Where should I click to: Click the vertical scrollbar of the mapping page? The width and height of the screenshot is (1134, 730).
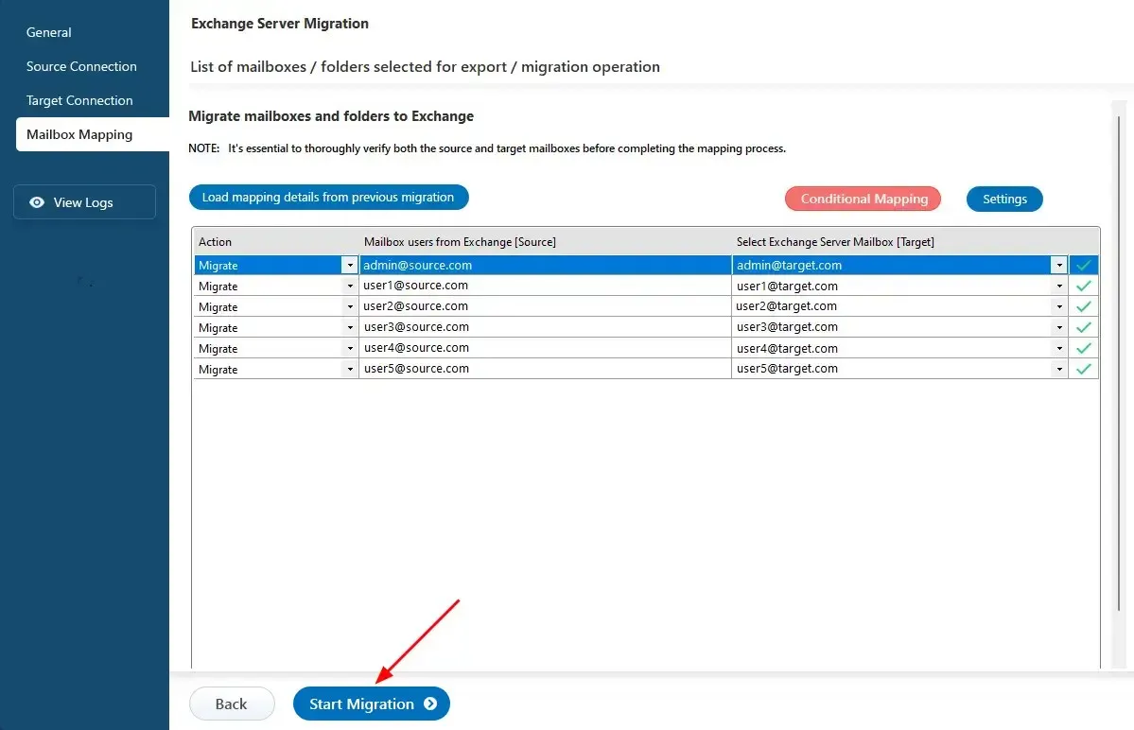coord(1119,361)
